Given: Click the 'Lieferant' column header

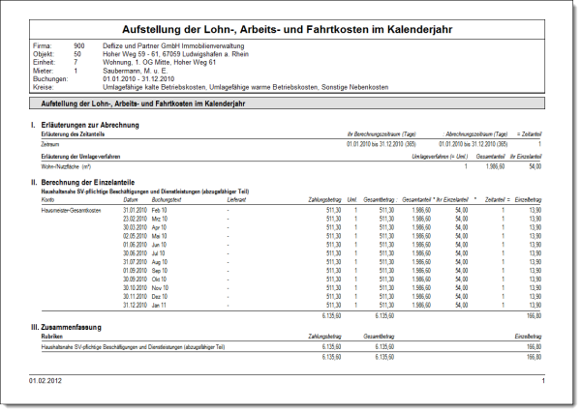Looking at the screenshot, I should (x=236, y=200).
